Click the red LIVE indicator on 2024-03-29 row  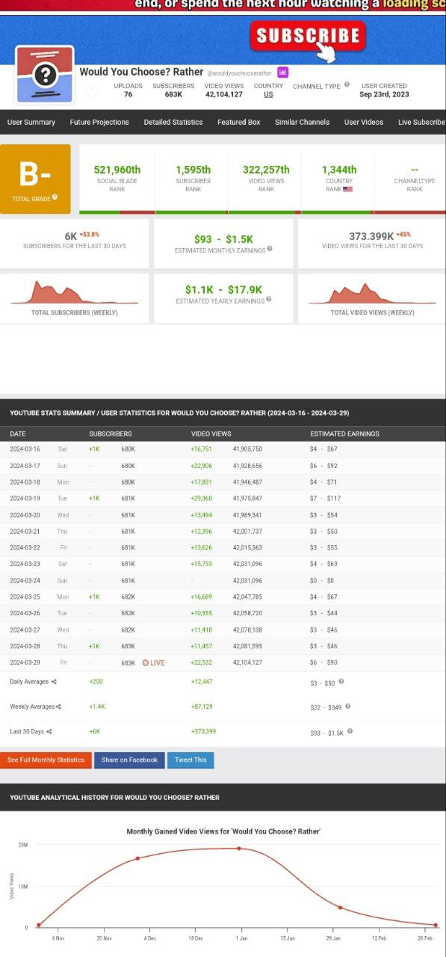153,662
